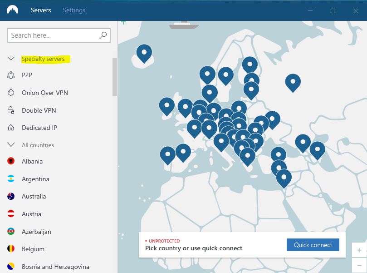Click the Finland map pin
367x273 pixels.
pyautogui.click(x=250, y=64)
